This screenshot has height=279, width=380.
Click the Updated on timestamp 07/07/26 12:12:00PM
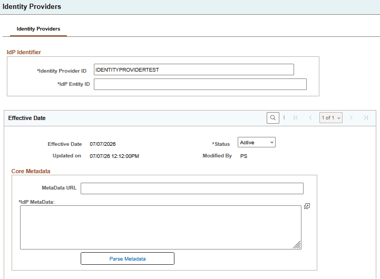114,156
